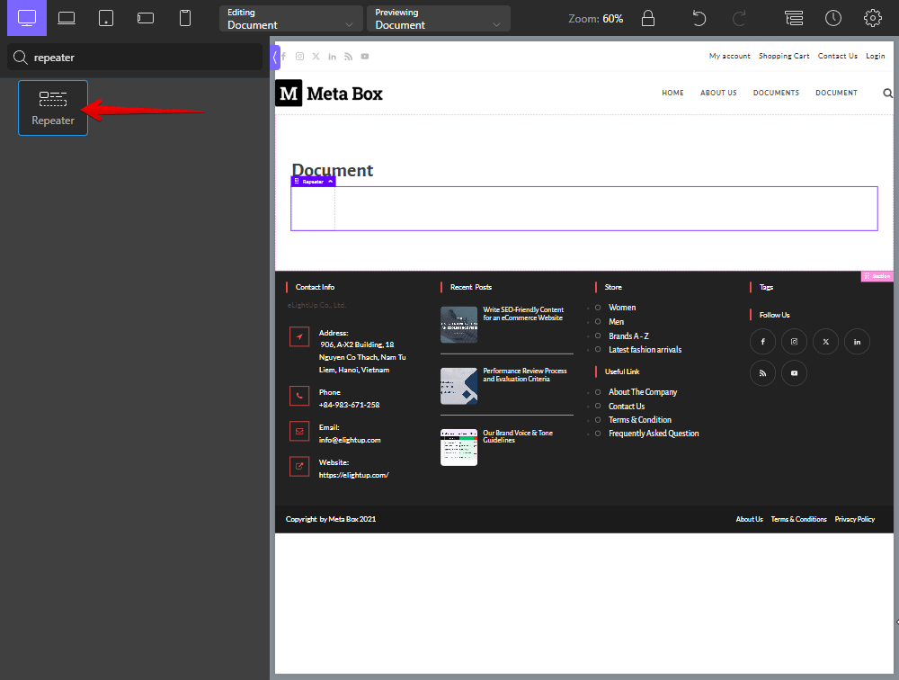Add the Repeater element from panel
The height and width of the screenshot is (680, 899).
point(53,107)
